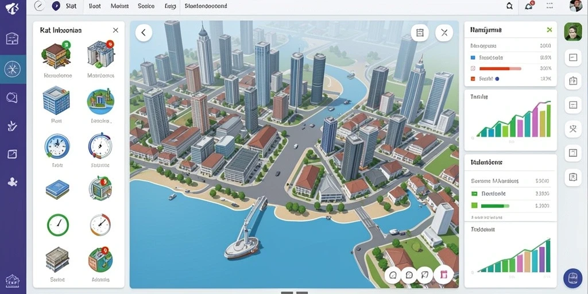Toggle the blue checkbox in stats panel
Image resolution: width=588 pixels, height=294 pixels.
click(x=473, y=58)
